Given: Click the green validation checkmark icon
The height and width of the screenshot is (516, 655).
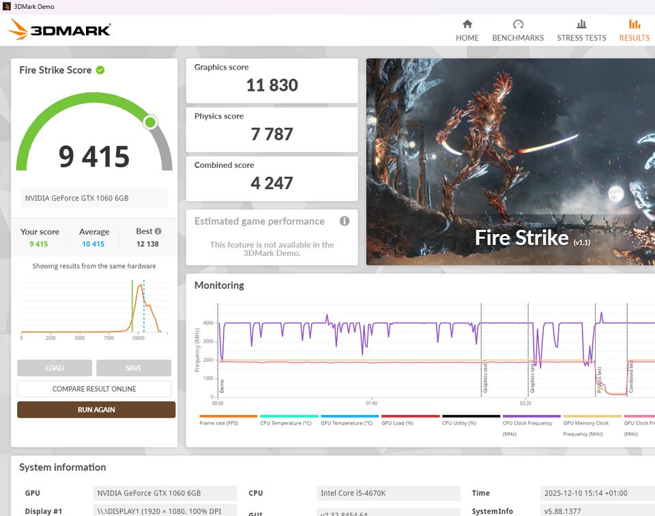Looking at the screenshot, I should point(100,70).
